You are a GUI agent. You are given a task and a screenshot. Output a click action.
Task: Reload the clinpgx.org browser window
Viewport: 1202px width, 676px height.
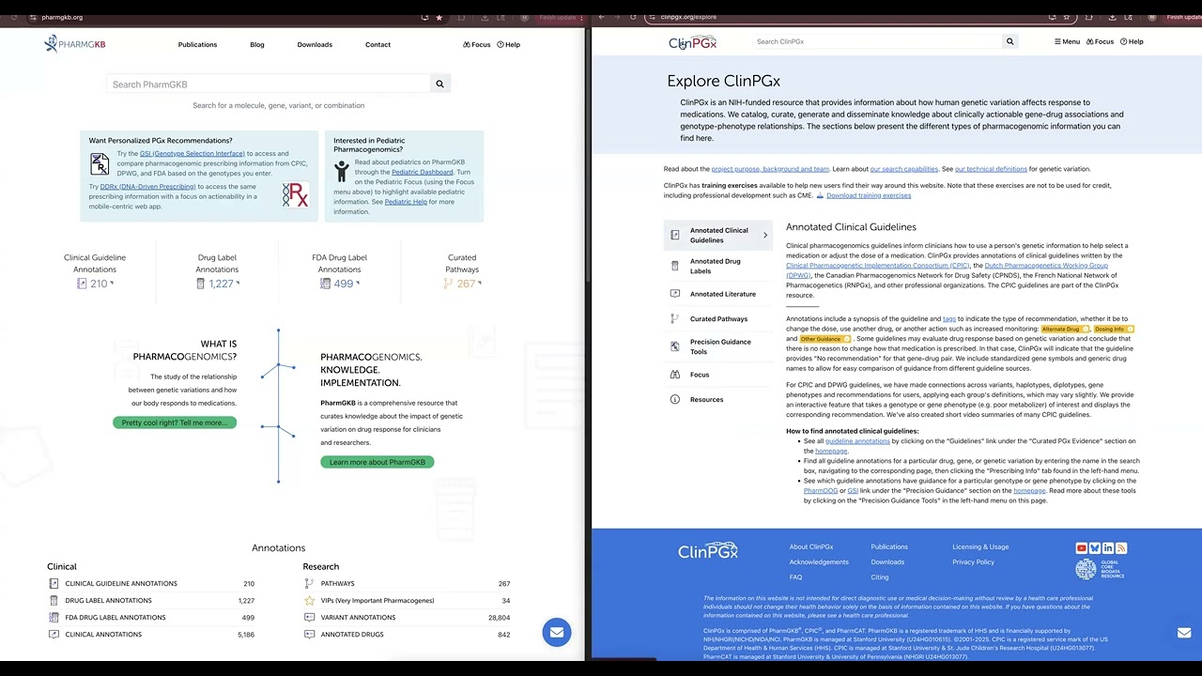[x=632, y=17]
